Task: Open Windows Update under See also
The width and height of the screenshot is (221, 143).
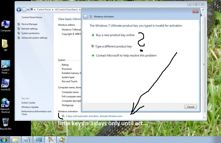Action: (x=30, y=107)
